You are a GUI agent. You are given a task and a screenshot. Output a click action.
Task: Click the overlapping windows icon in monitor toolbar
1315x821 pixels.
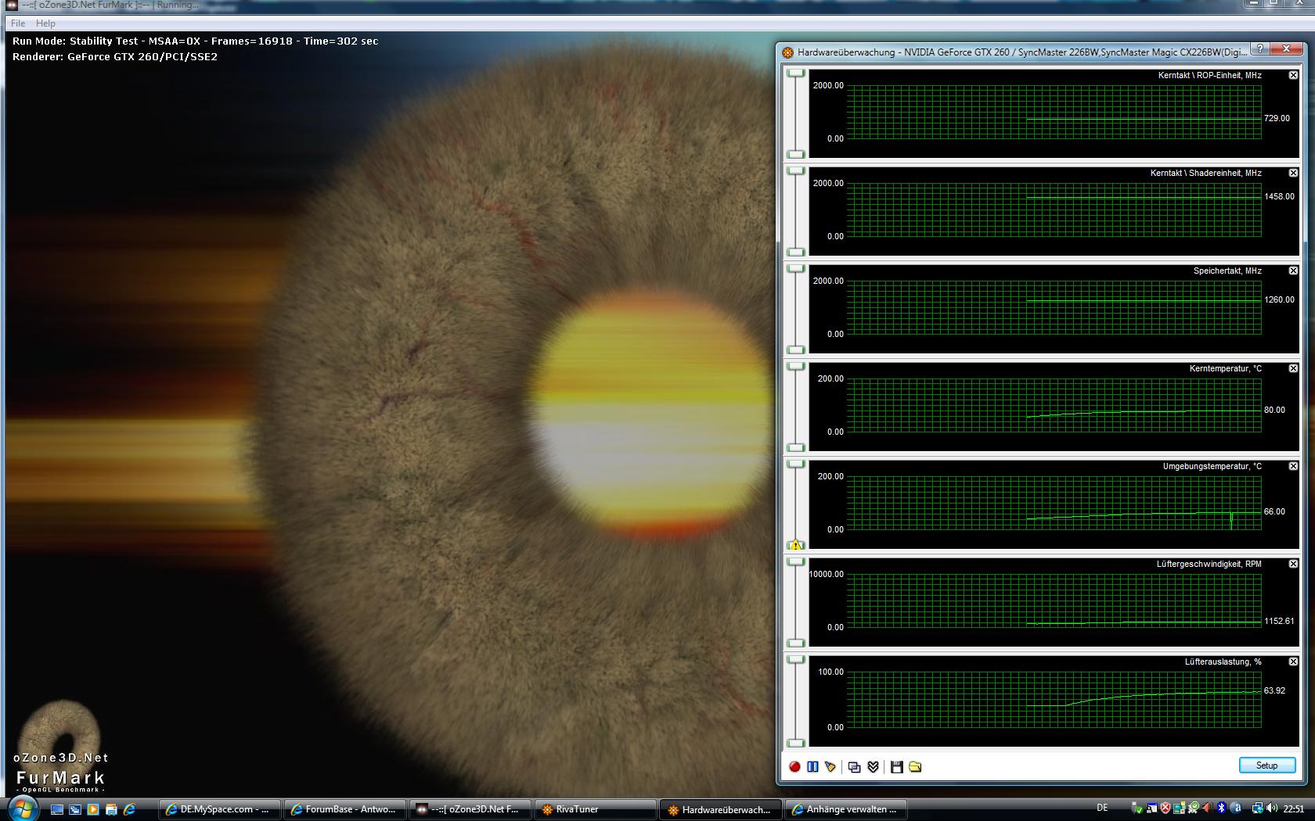(854, 767)
